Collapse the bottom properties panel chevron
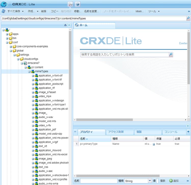 [188, 126]
